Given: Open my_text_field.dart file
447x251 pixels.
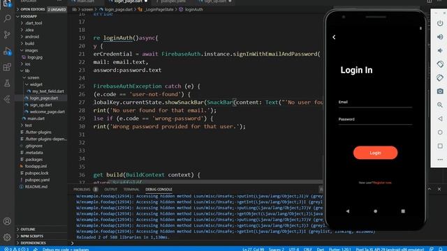Looking at the screenshot, I should click(48, 91).
